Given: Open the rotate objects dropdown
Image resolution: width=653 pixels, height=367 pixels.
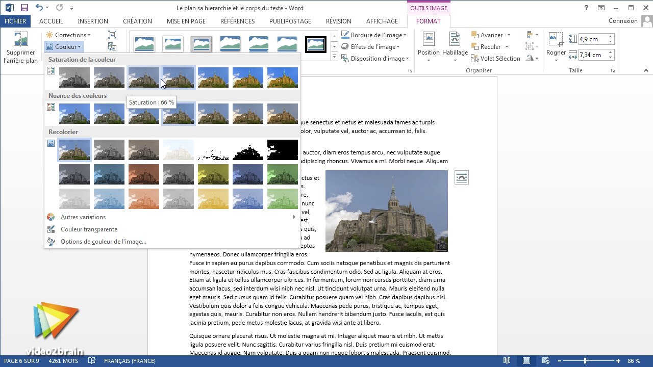Looking at the screenshot, I should point(532,58).
